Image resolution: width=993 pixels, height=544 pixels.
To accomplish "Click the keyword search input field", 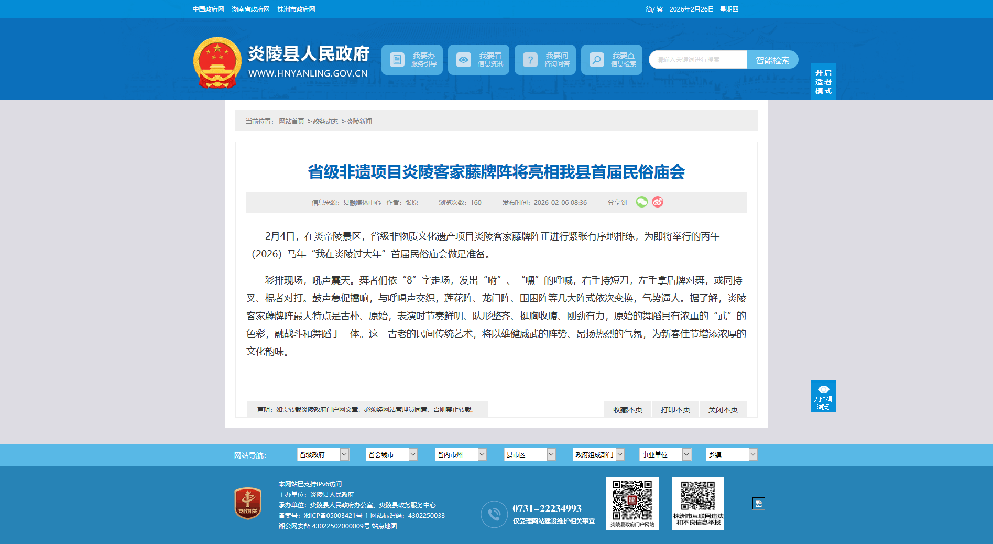I will 697,60.
